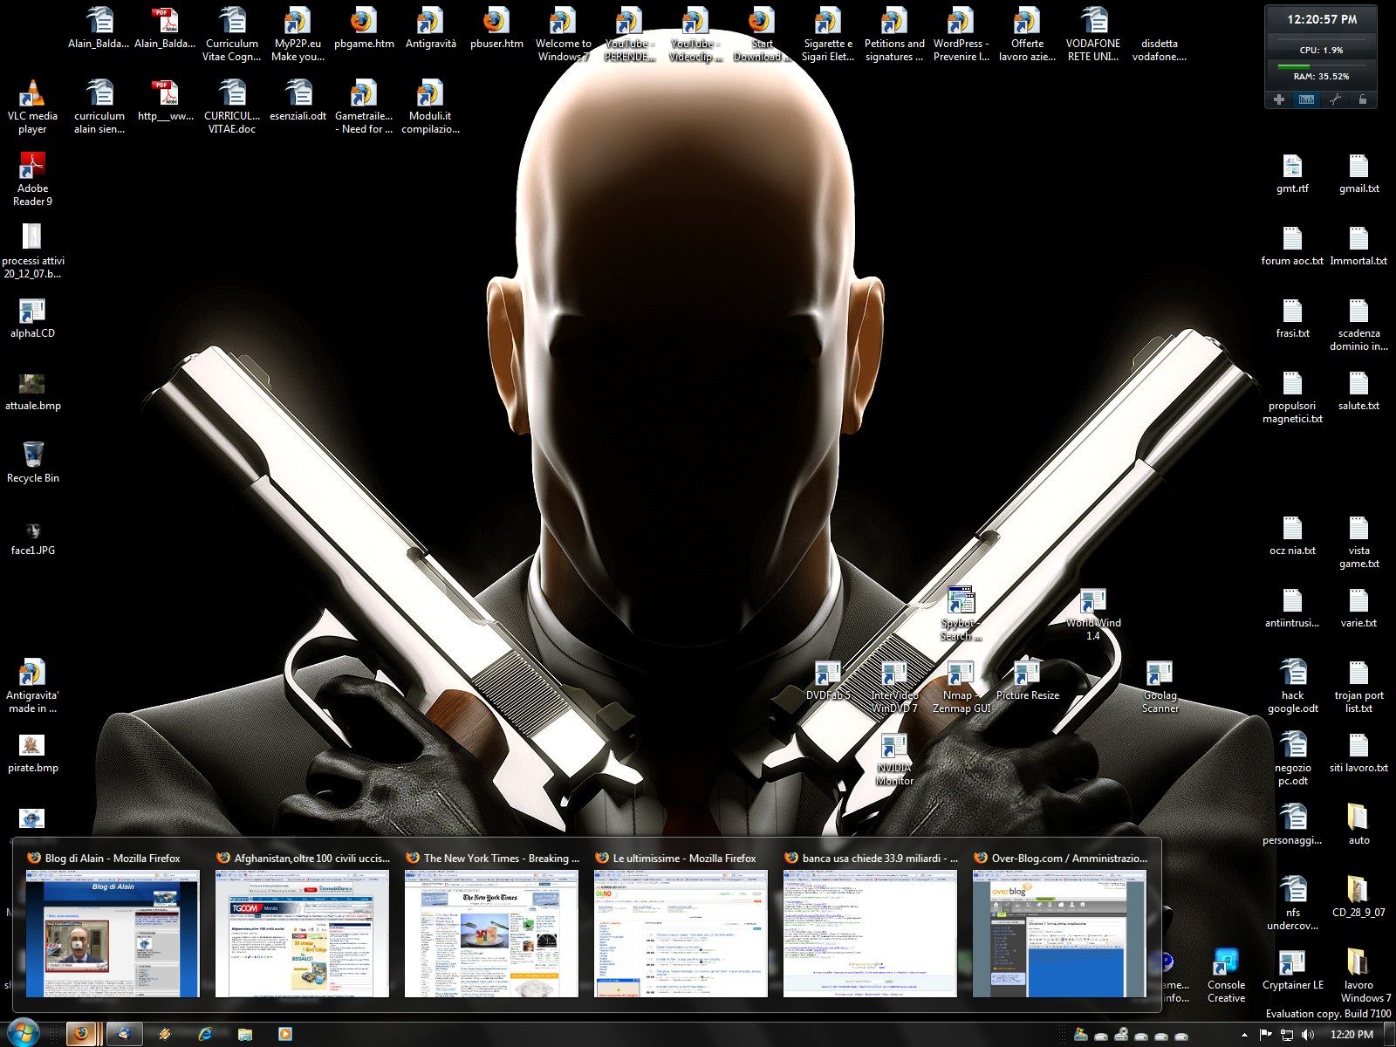
Task: Launch InterVideo WinDVD 7 shortcut
Action: coord(894,686)
